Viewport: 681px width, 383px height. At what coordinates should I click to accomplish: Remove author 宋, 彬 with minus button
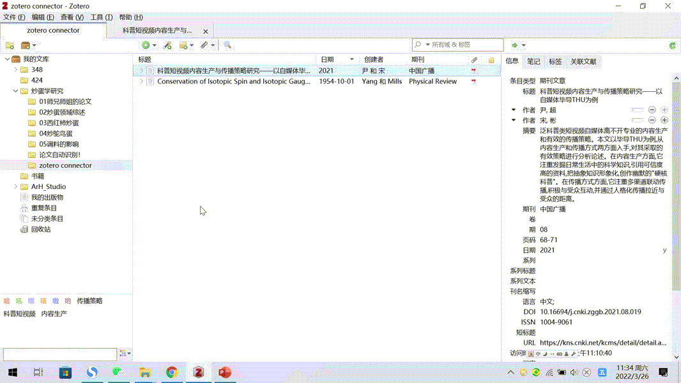(x=652, y=120)
